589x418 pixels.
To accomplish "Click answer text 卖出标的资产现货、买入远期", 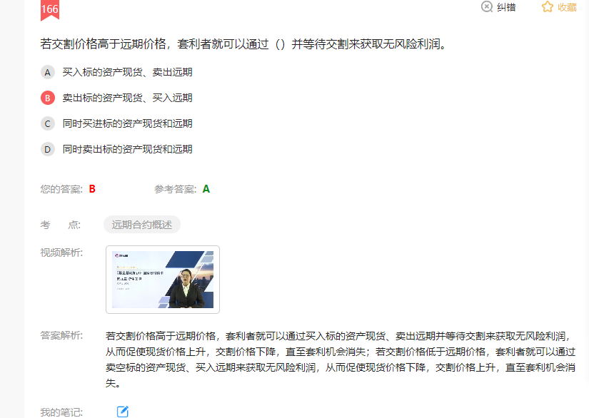I will [x=127, y=98].
